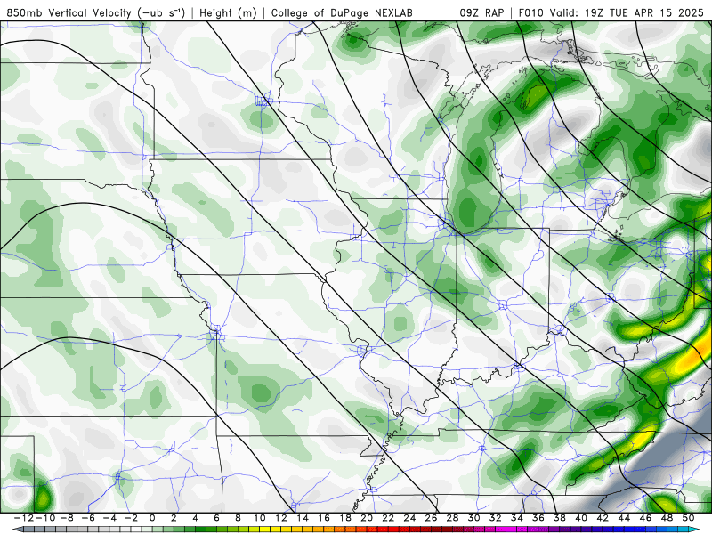Click the '20' color scale label
712x534 pixels.
(367, 518)
